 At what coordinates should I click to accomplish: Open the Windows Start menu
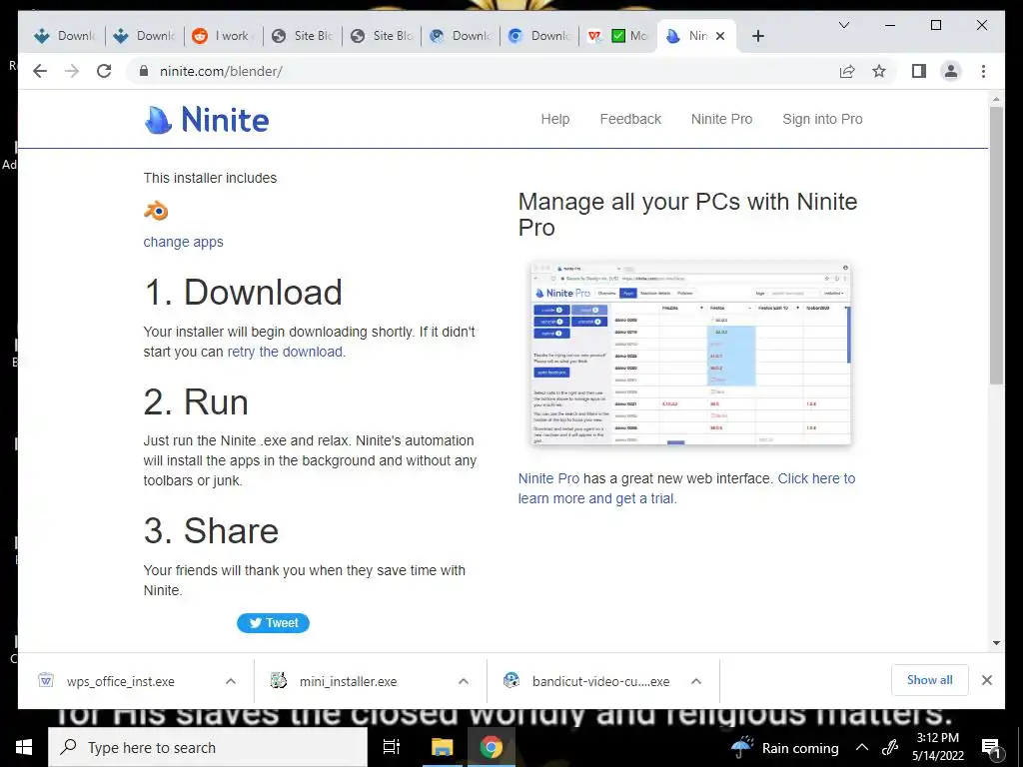coord(24,747)
